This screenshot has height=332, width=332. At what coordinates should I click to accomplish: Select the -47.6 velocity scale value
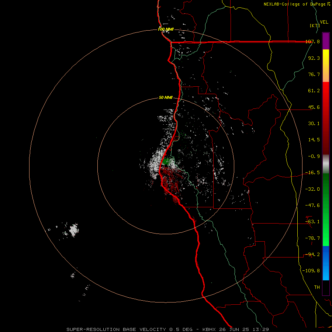tap(312, 205)
